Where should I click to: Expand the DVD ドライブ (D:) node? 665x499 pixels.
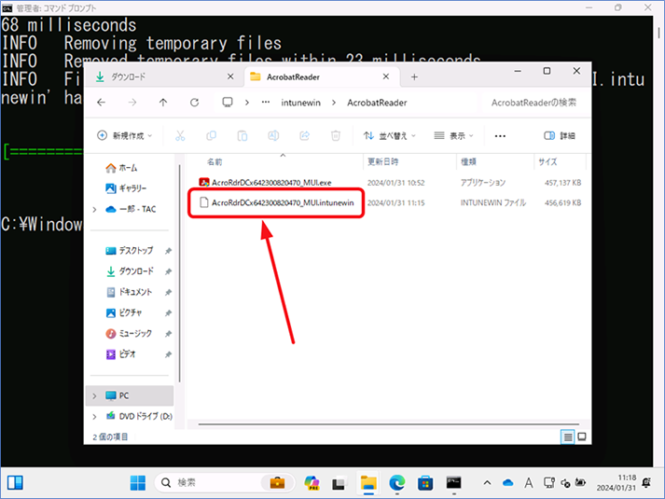pyautogui.click(x=94, y=417)
